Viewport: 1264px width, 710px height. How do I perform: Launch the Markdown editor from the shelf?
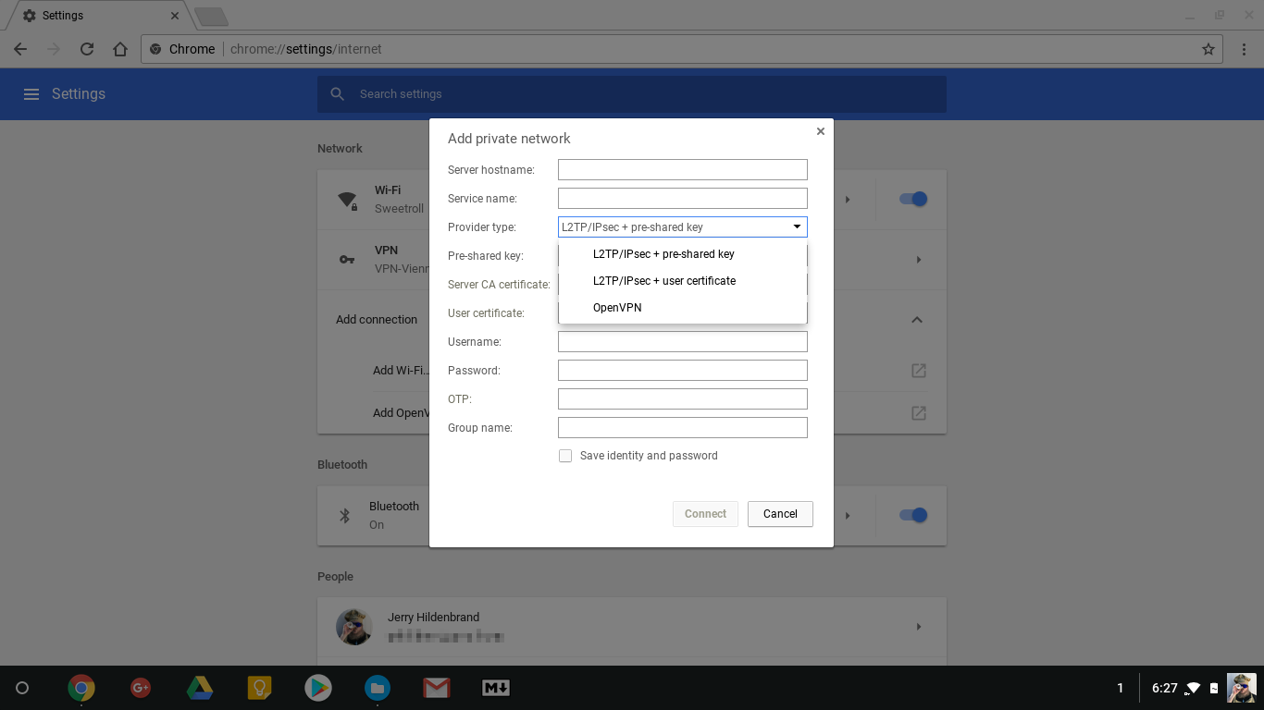tap(496, 688)
